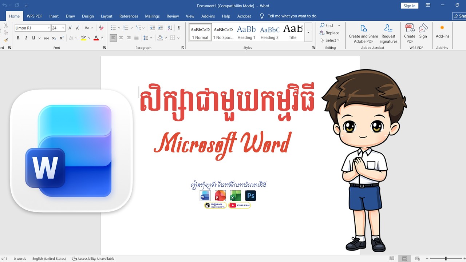Viewport: 466px width, 262px height.
Task: Click Create PDF in WPS PDF group
Action: (410, 34)
